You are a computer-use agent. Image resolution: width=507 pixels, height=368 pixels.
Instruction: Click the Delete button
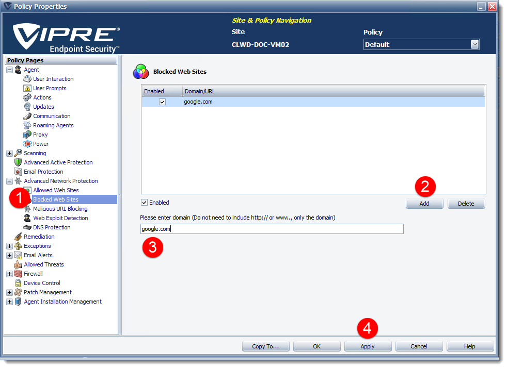pos(466,204)
